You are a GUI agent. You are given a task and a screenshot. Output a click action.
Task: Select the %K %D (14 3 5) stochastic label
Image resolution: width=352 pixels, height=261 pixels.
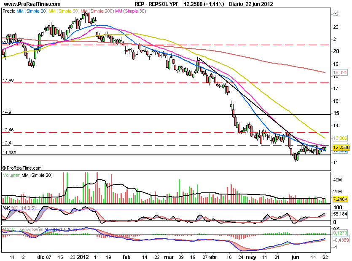click(19, 208)
